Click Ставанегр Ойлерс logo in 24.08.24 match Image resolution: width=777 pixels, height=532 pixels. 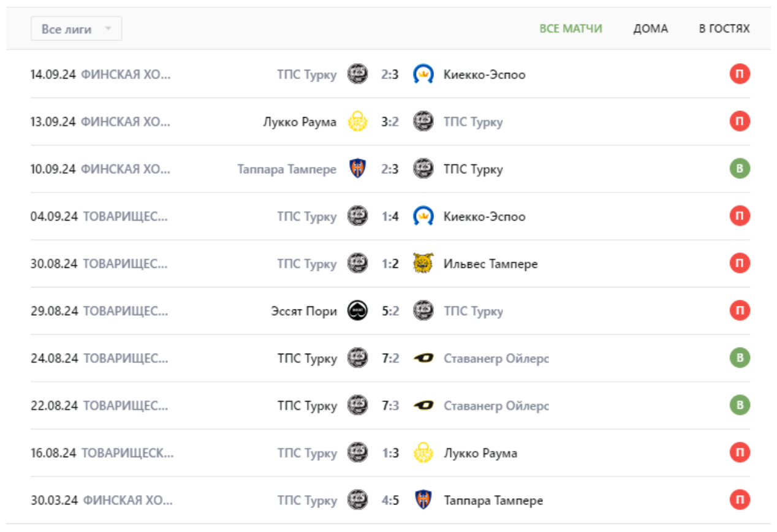[423, 359]
